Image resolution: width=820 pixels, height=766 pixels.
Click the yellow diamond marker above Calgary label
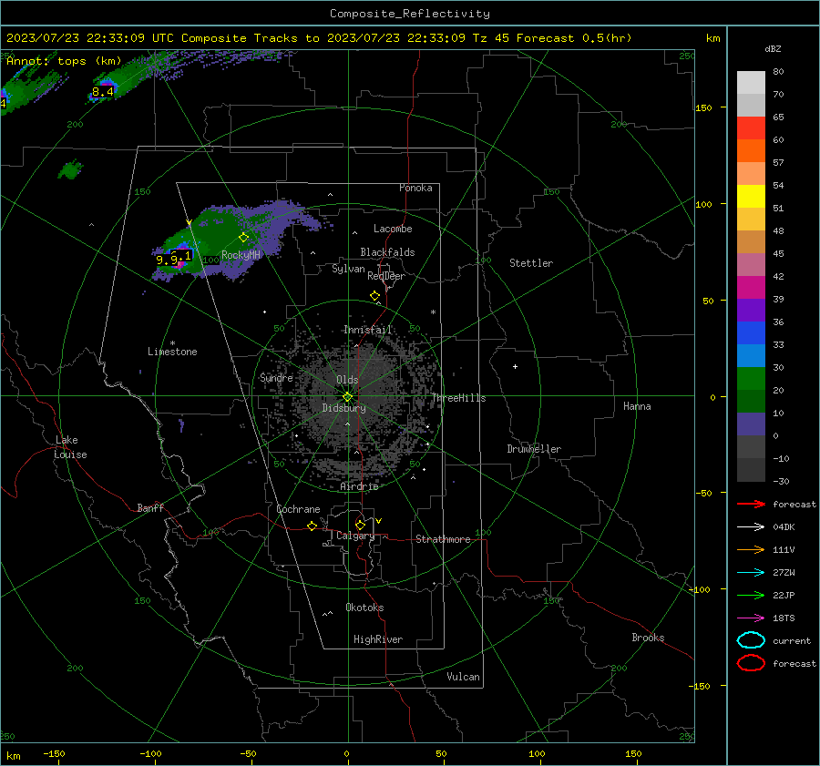click(360, 525)
